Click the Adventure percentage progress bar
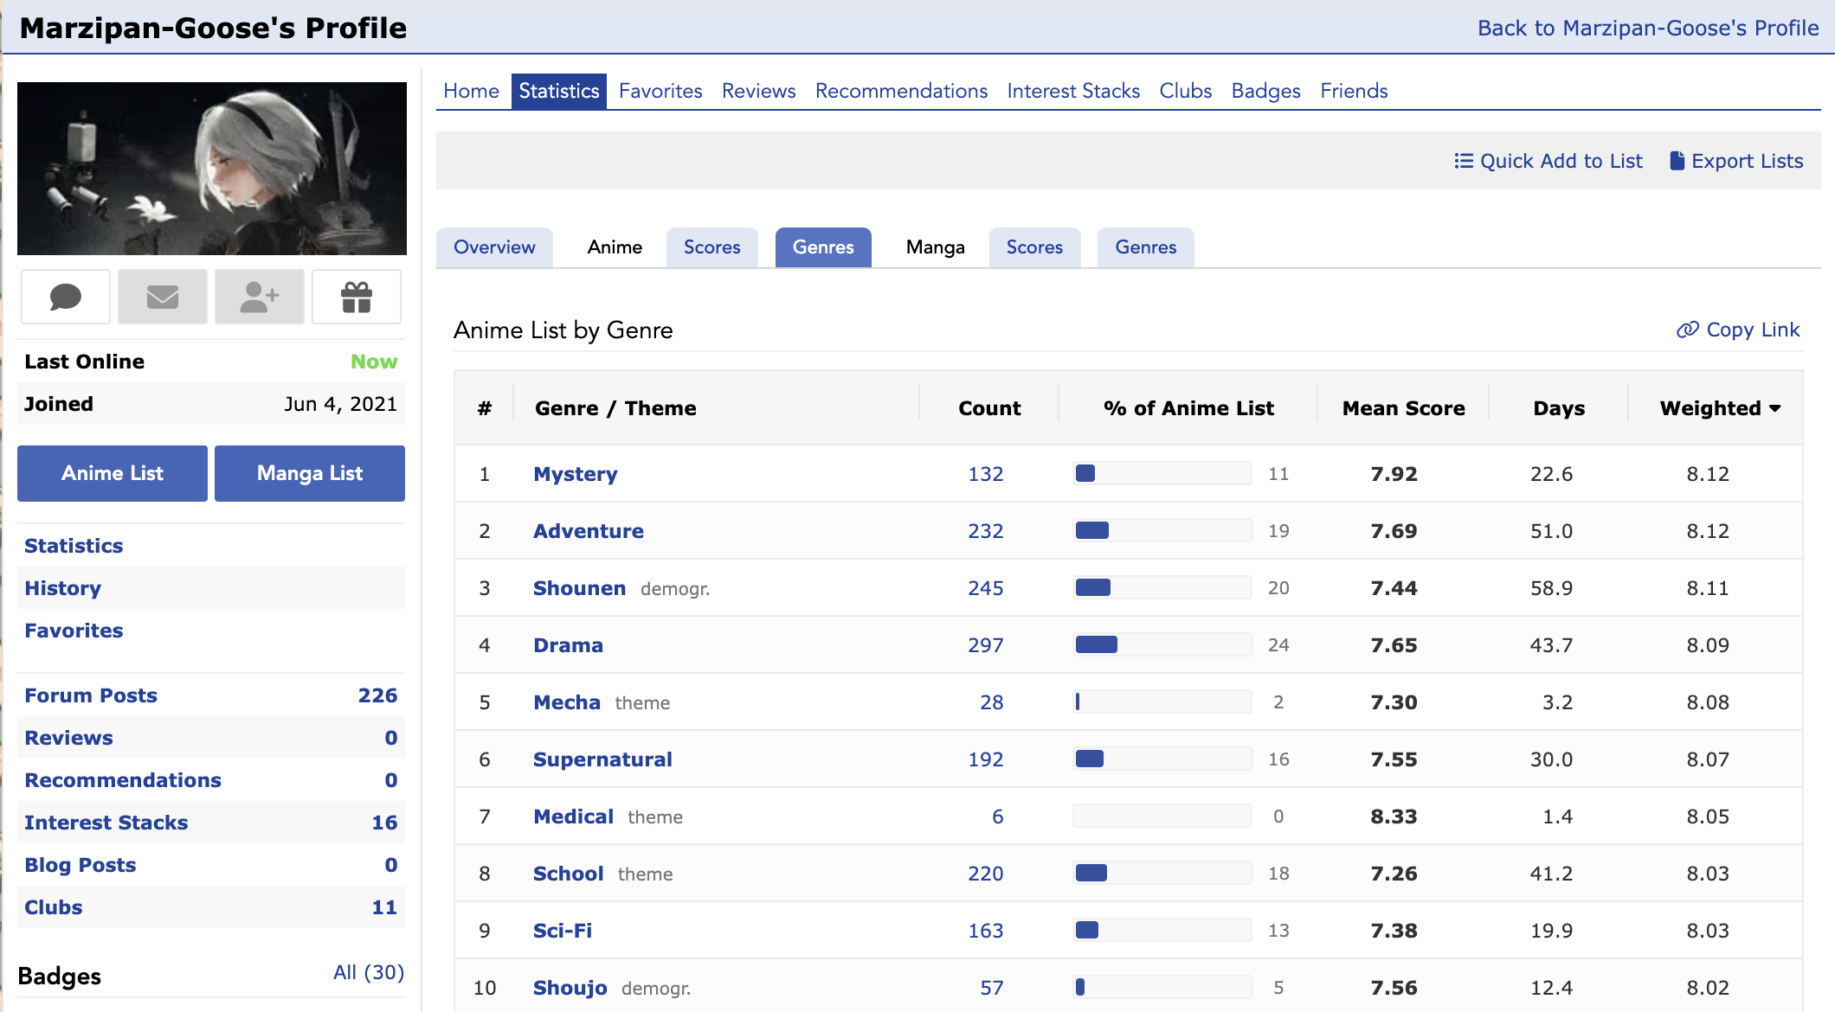This screenshot has width=1835, height=1012. [1162, 530]
